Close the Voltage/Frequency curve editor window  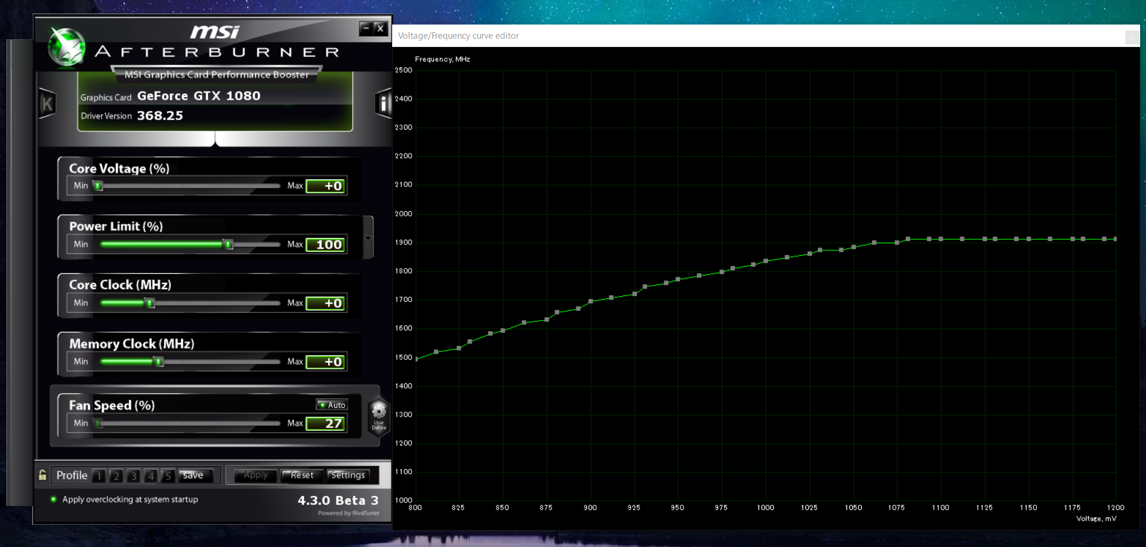click(1132, 38)
